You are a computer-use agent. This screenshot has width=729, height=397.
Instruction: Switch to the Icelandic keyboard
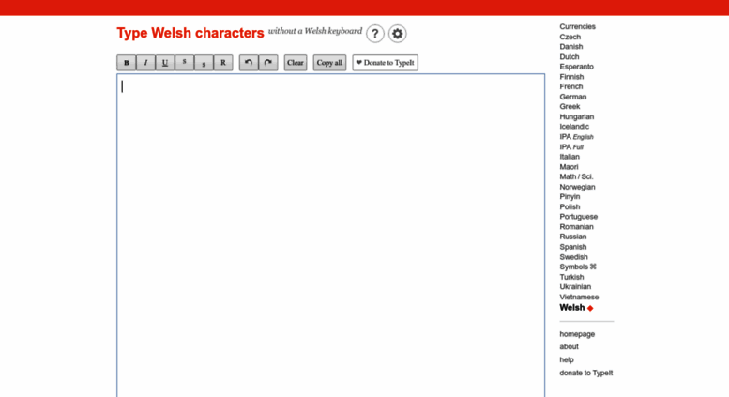[x=574, y=127]
